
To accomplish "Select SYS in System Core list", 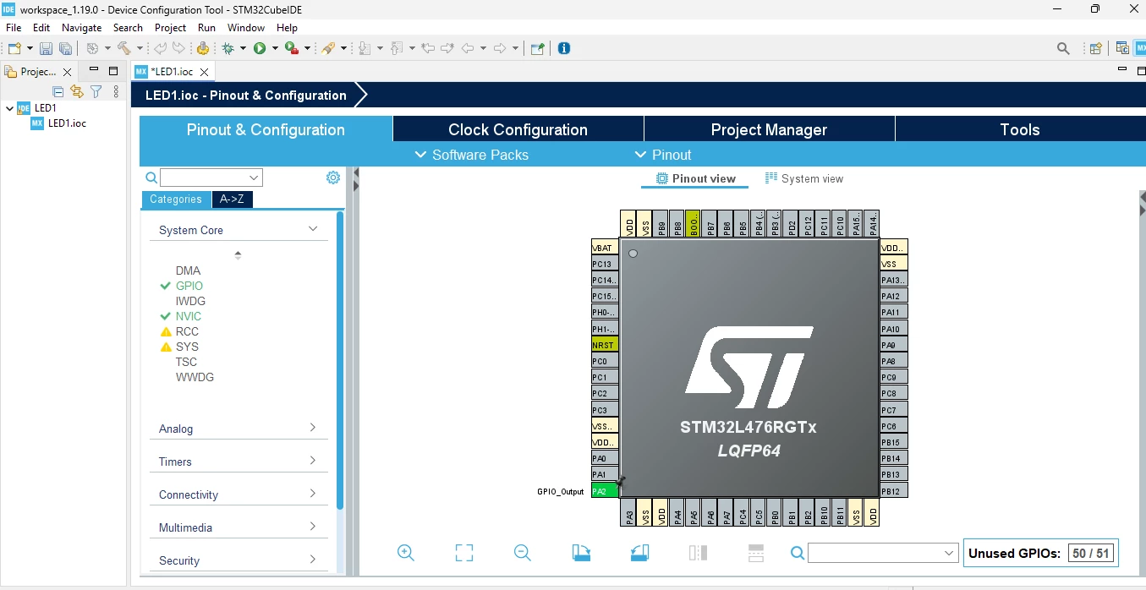I will point(187,347).
